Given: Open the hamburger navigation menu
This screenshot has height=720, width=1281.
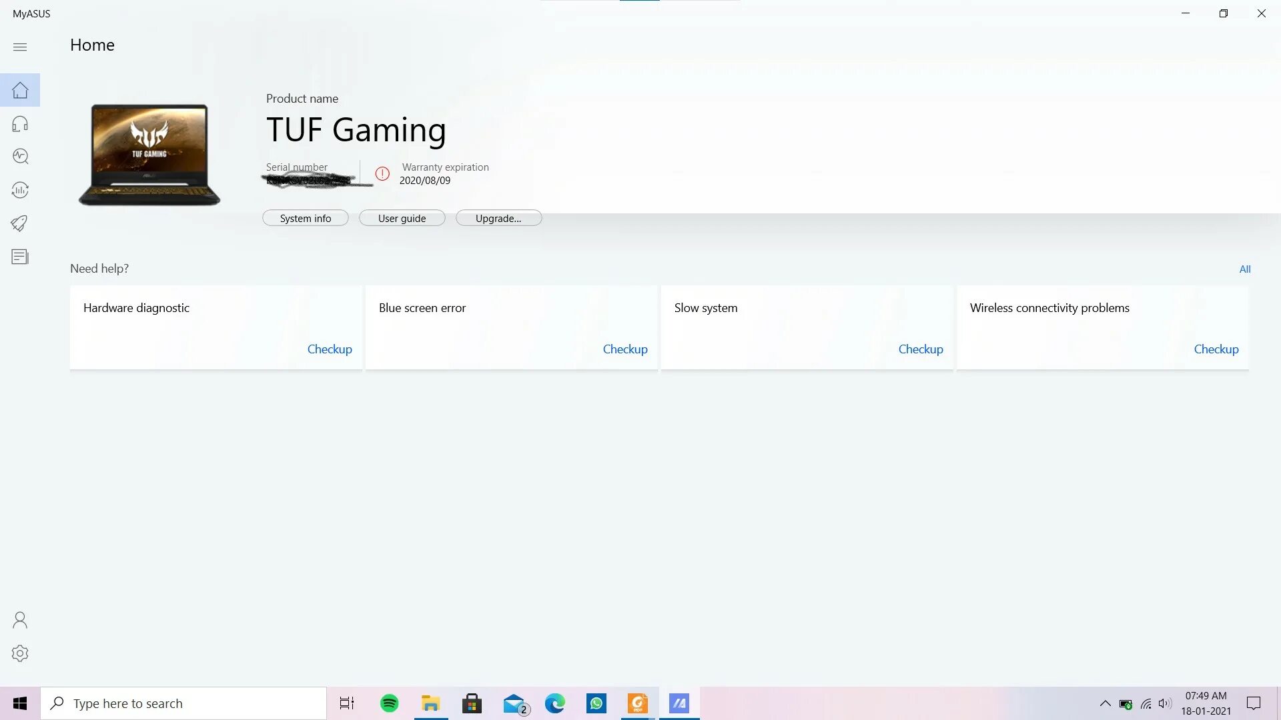Looking at the screenshot, I should point(20,47).
